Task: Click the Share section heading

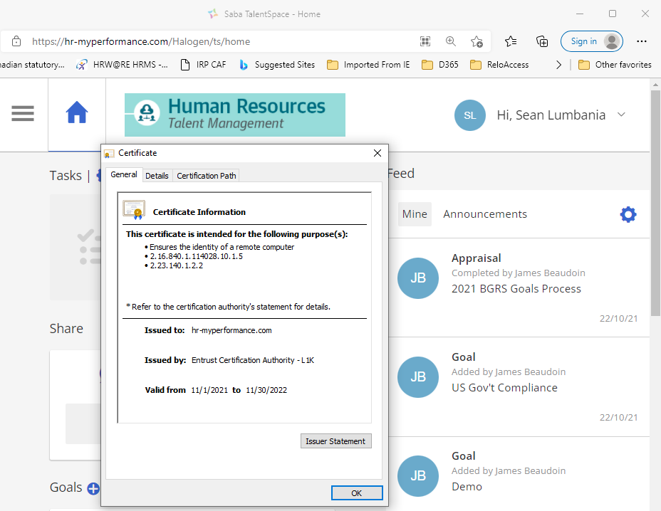Action: coord(66,329)
